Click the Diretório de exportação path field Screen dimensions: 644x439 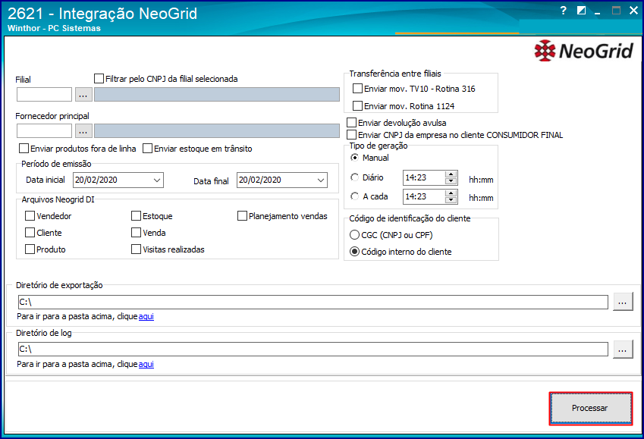[x=313, y=302]
